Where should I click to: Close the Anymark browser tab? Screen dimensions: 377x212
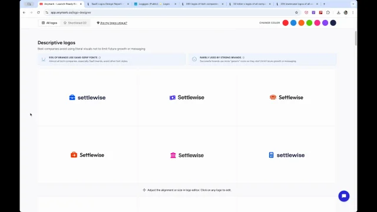pyautogui.click(x=81, y=4)
